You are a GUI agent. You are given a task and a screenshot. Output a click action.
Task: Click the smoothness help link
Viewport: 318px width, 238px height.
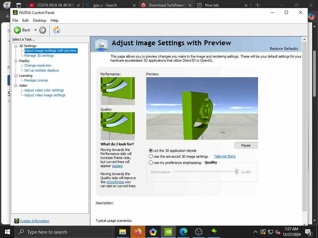coord(115,182)
